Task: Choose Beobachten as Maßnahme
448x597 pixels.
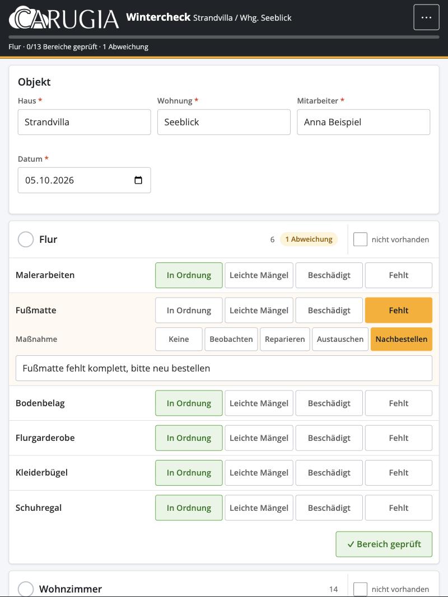Action: [231, 339]
